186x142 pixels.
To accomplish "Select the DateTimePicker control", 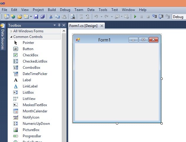I will coord(35,74).
